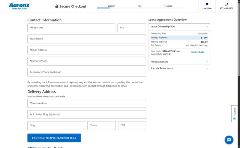Select the Finalize checkout step
This screenshot has height=148, width=240.
click(x=168, y=6)
